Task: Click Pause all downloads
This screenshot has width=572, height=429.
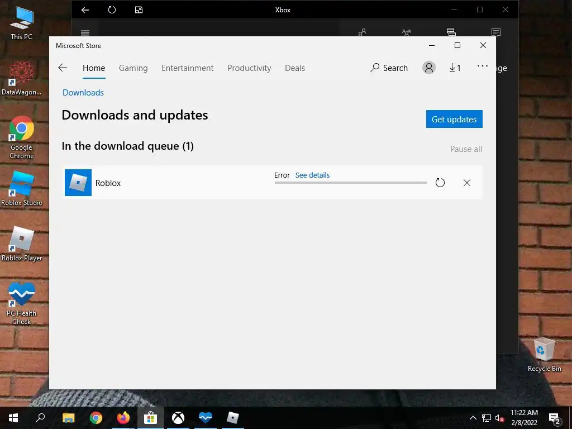Action: [x=466, y=149]
